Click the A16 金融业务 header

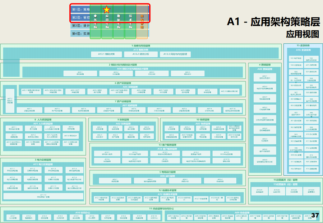303,50
